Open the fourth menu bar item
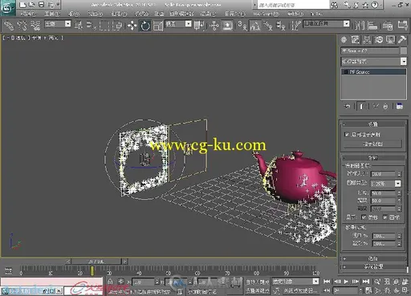This screenshot has width=411, height=296. coord(96,14)
